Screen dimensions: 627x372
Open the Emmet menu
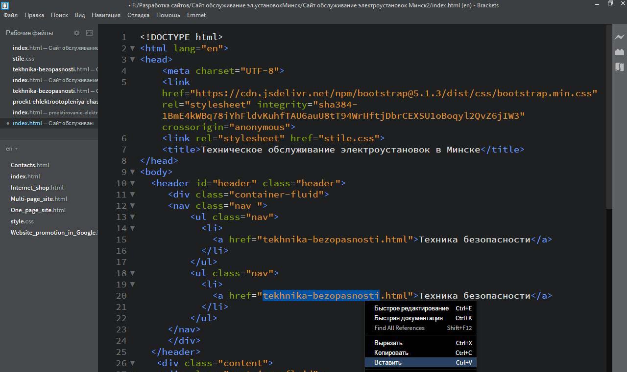point(196,15)
